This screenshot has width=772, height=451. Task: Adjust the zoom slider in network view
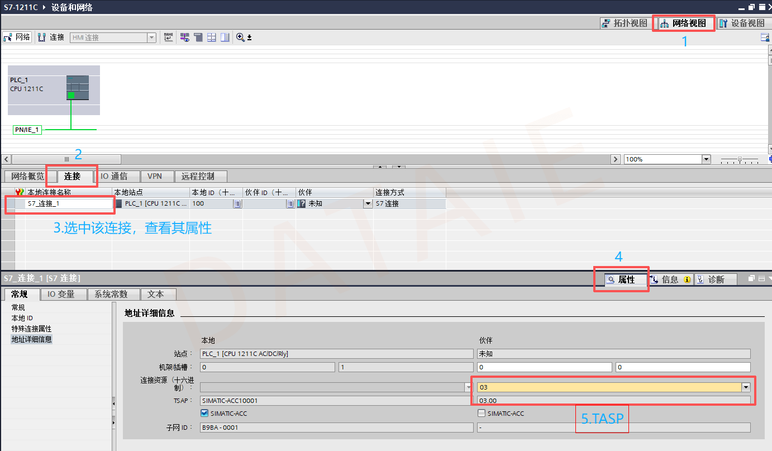click(740, 160)
